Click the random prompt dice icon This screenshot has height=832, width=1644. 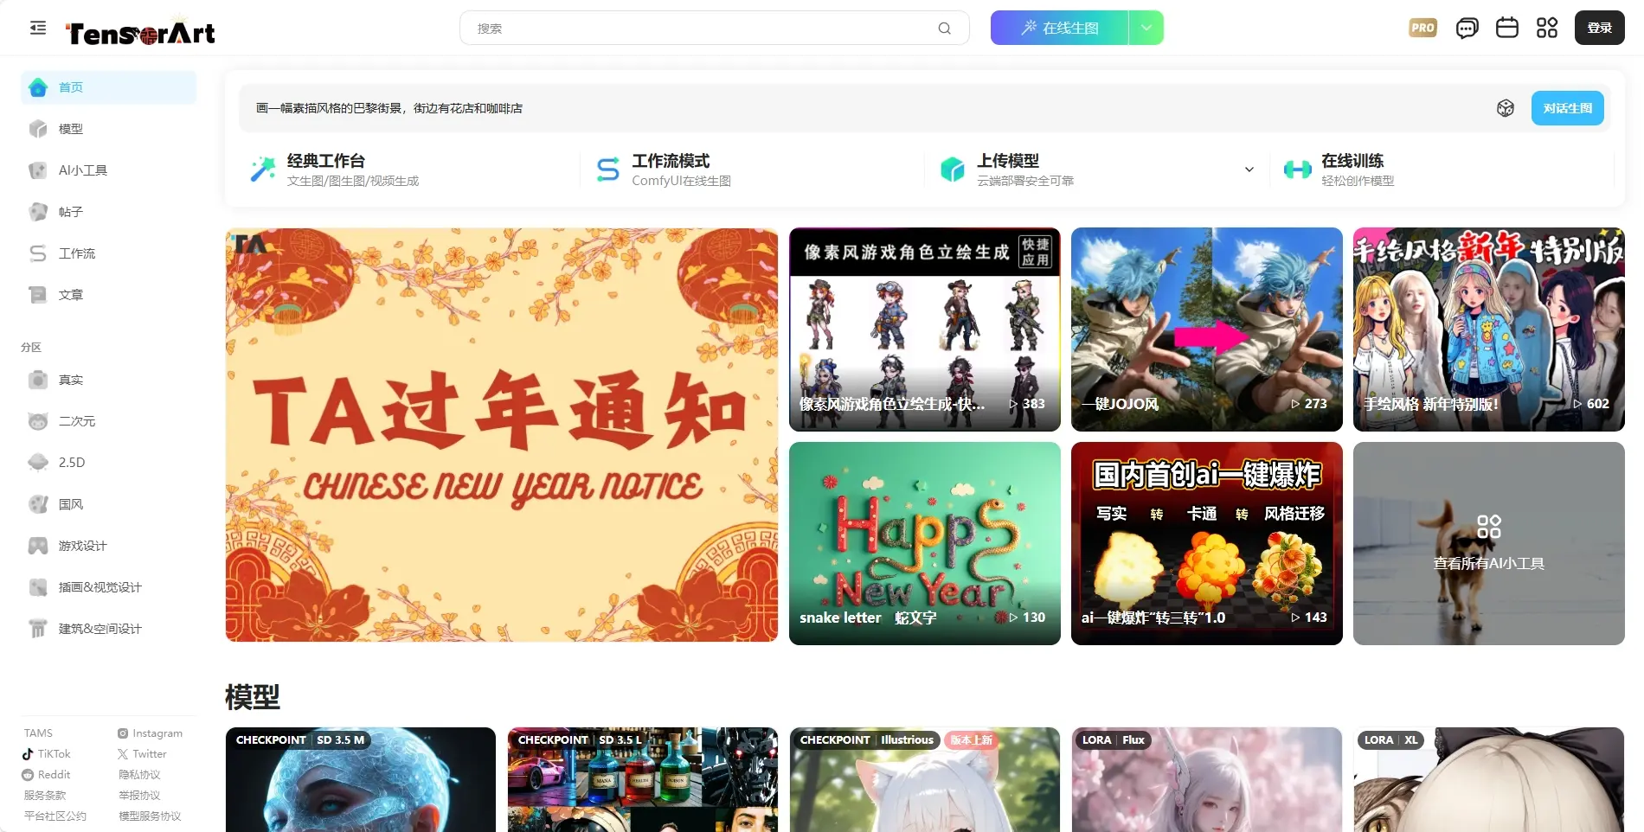point(1505,108)
